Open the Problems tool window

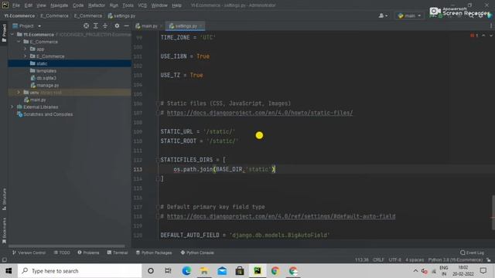tap(88, 253)
